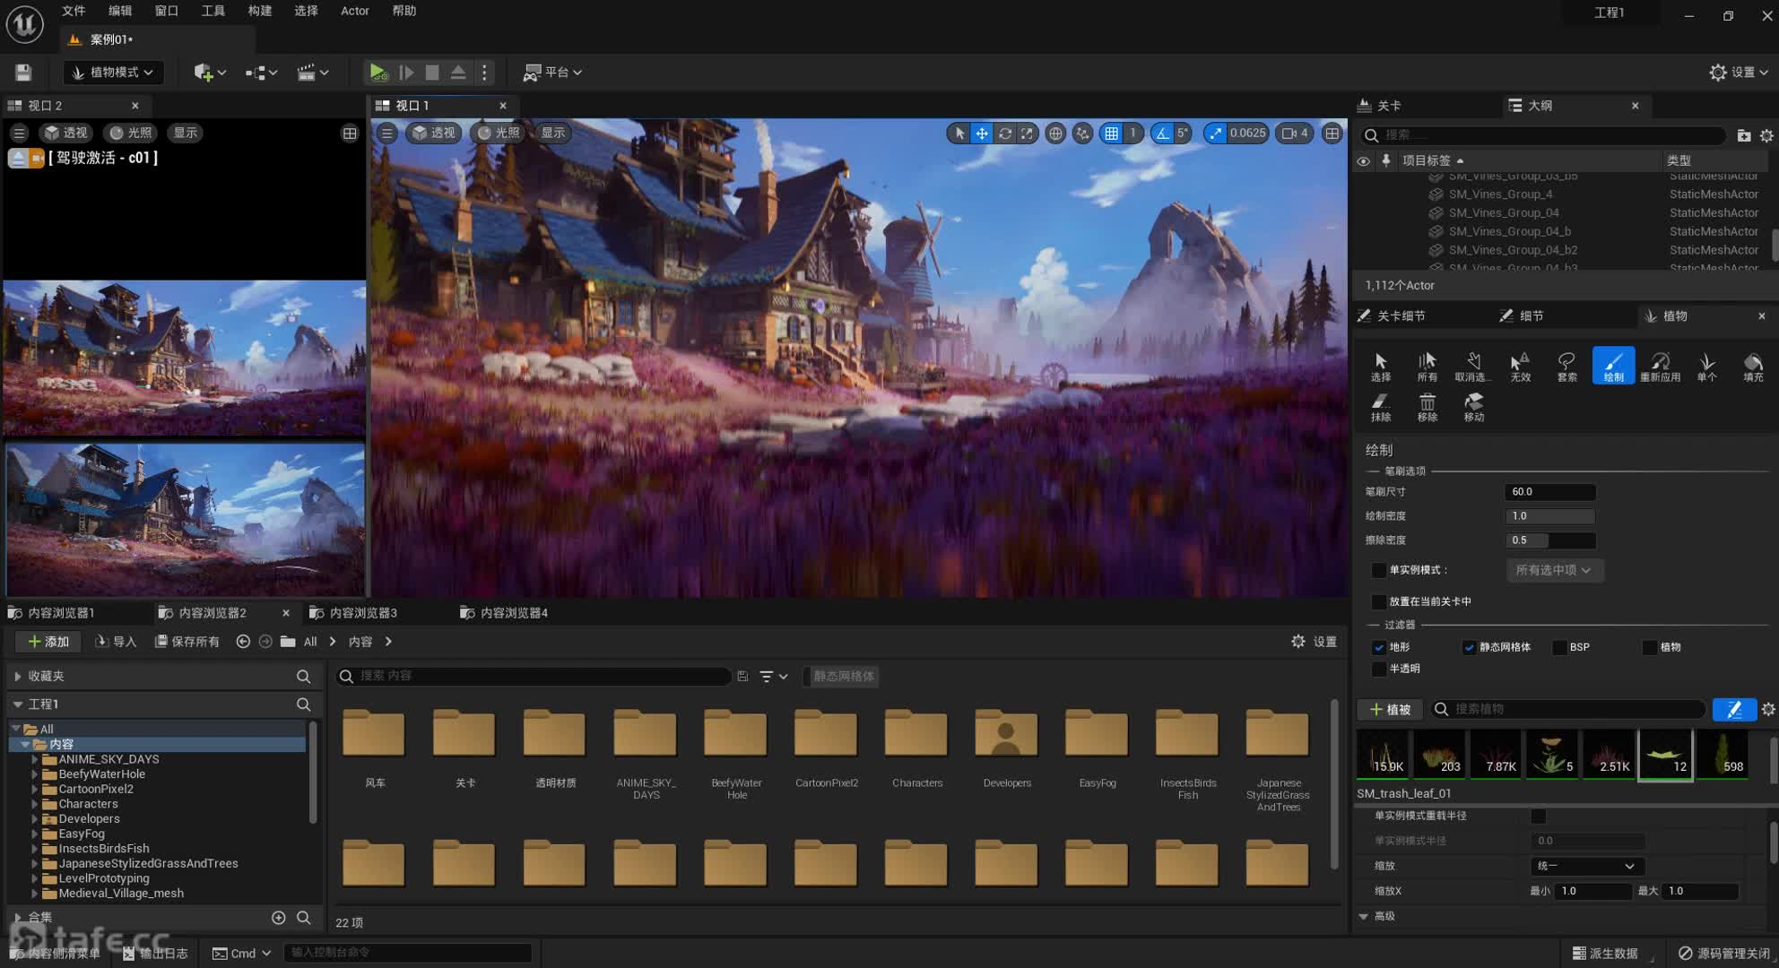Uncheck the 地形 filter checkbox
The image size is (1779, 968).
click(x=1379, y=647)
